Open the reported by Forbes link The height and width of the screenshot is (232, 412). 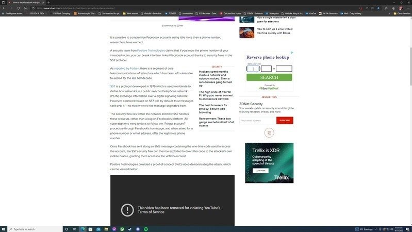click(126, 68)
